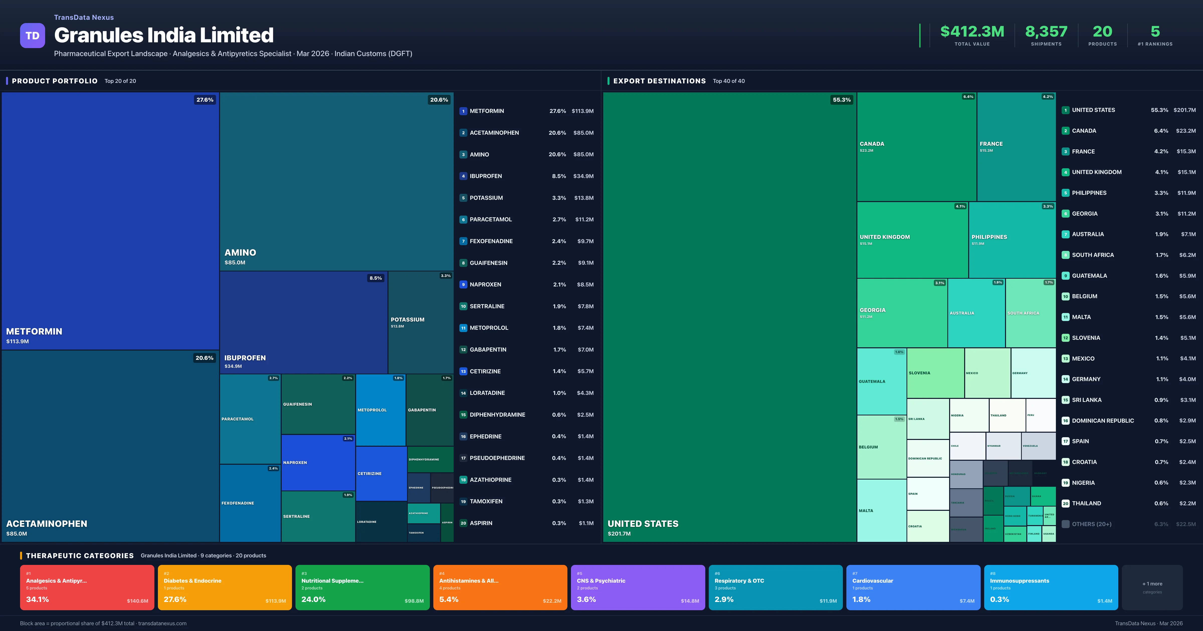Click rank 1 badge next to METFORMIN

pyautogui.click(x=463, y=111)
